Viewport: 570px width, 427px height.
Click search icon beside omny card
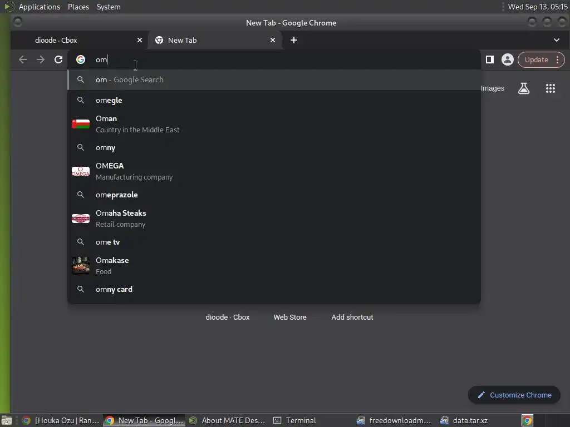[x=81, y=289]
